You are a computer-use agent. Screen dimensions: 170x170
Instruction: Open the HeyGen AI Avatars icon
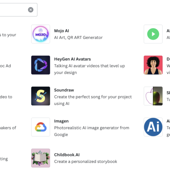tap(41, 65)
